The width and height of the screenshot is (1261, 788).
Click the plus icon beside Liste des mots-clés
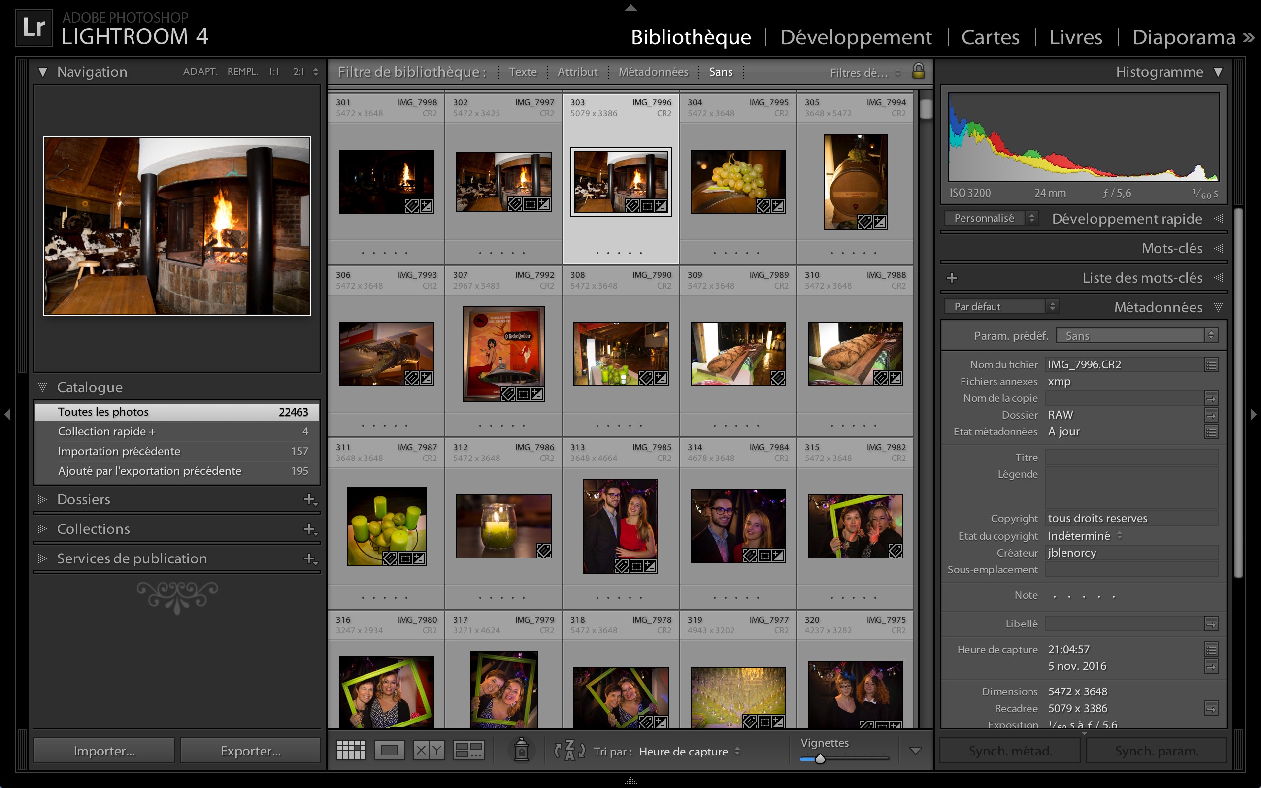(x=952, y=278)
